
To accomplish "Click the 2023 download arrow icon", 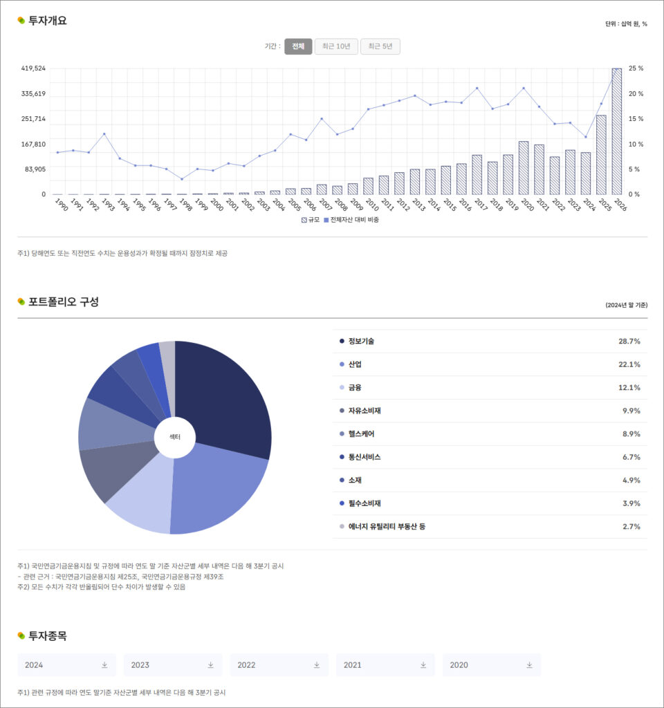I will point(210,664).
